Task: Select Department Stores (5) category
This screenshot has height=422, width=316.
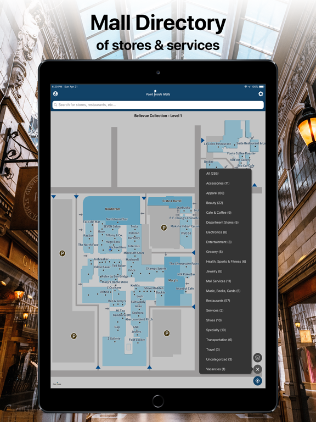Action: 222,223
